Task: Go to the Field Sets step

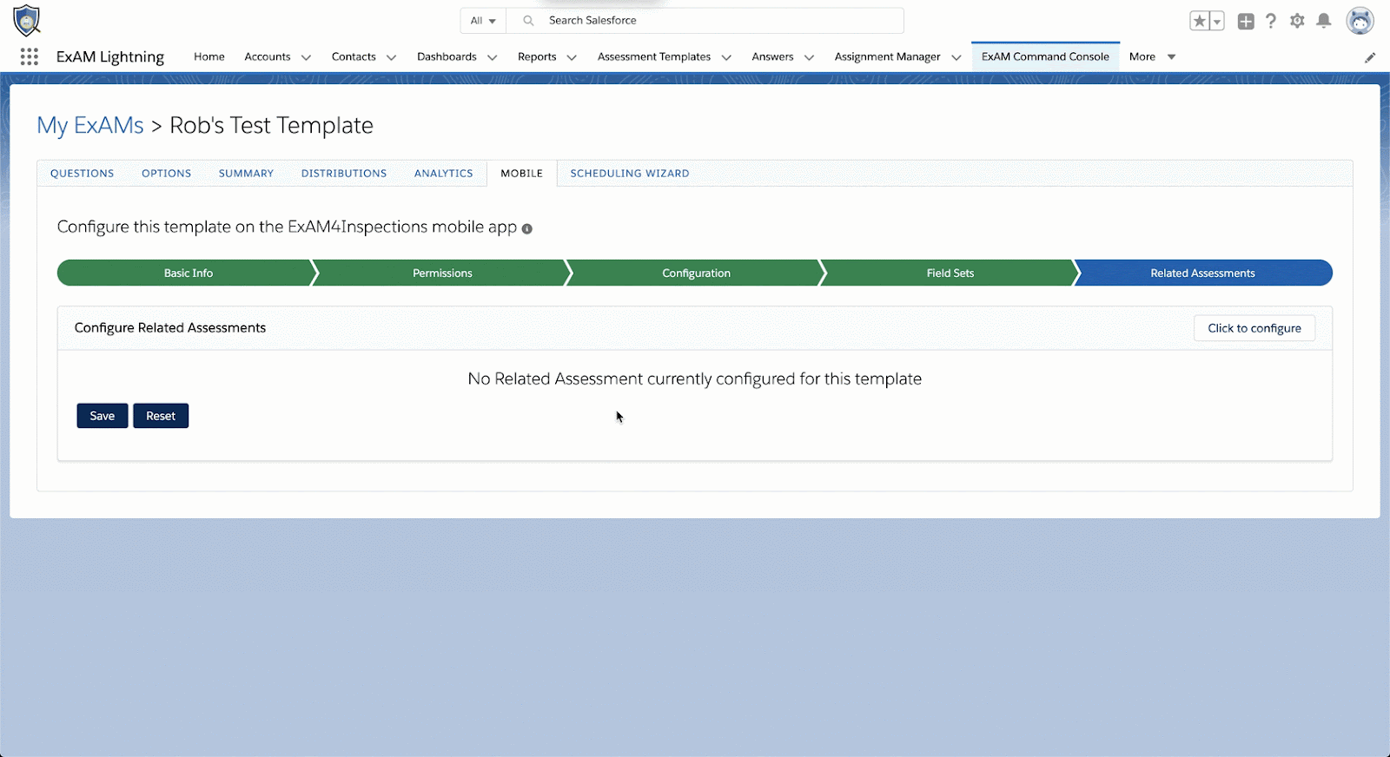Action: tap(950, 273)
